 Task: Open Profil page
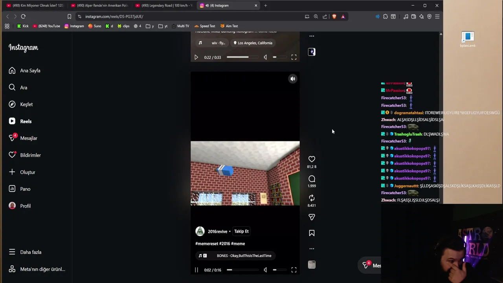click(20, 206)
